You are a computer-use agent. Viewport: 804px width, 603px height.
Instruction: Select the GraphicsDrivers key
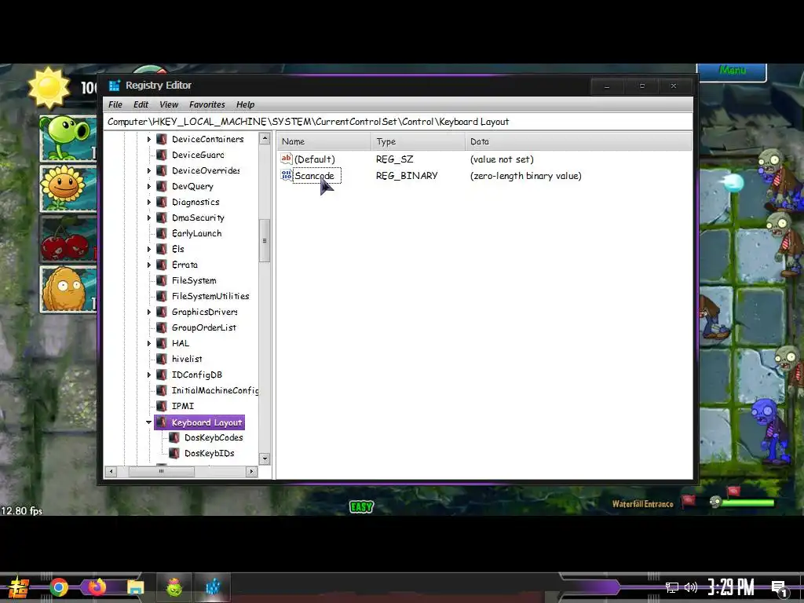[x=205, y=312]
